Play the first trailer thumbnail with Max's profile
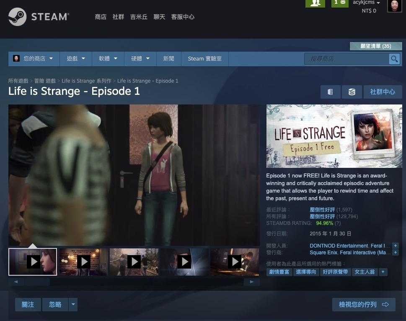 pos(33,262)
